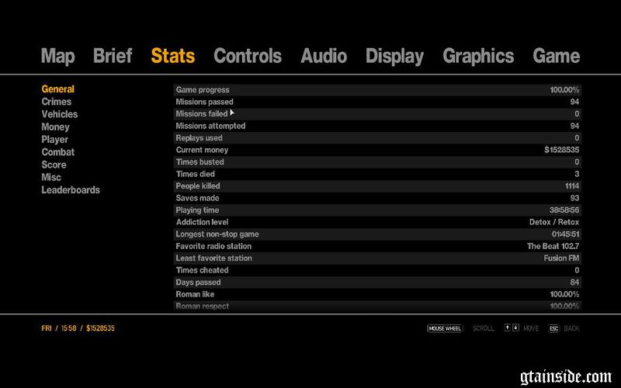Screen dimensions: 621x388
Task: Select the People killed row
Action: pos(377,186)
